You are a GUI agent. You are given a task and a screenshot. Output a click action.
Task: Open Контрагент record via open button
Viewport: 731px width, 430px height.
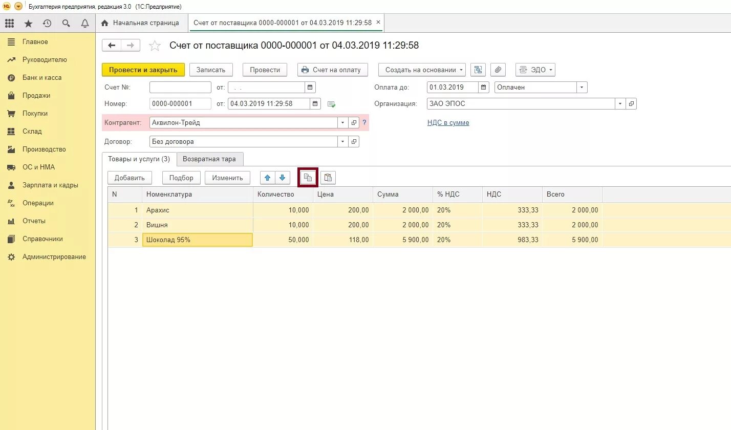354,123
